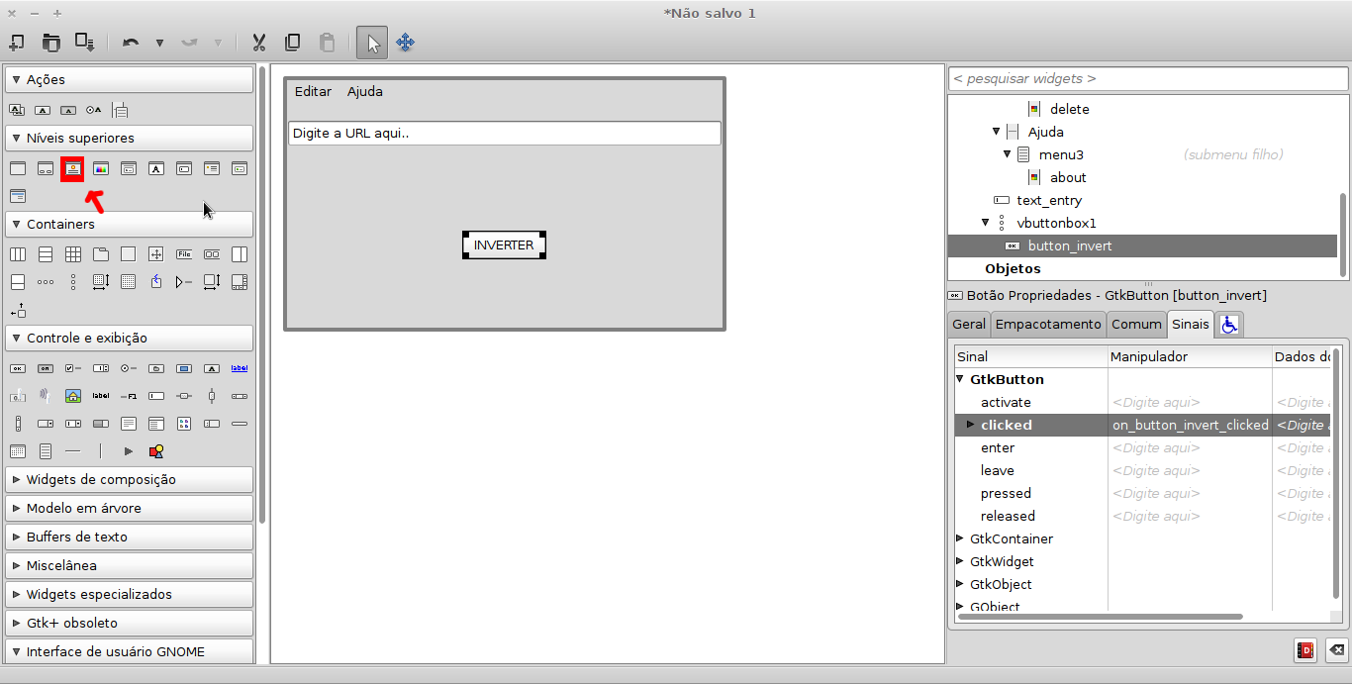The width and height of the screenshot is (1352, 684).
Task: Click the INVERTER button on the canvas
Action: pyautogui.click(x=504, y=244)
